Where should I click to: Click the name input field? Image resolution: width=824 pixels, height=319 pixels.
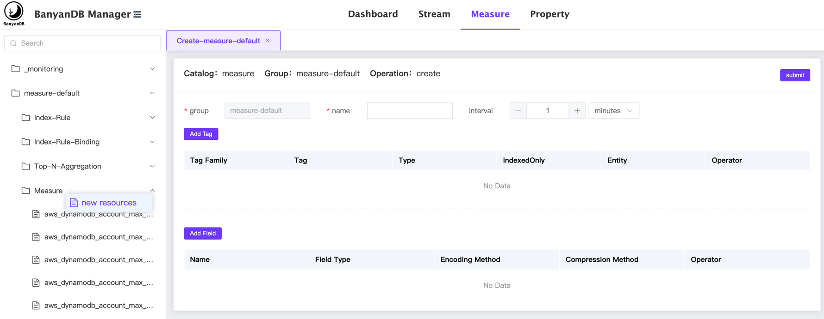click(x=409, y=111)
